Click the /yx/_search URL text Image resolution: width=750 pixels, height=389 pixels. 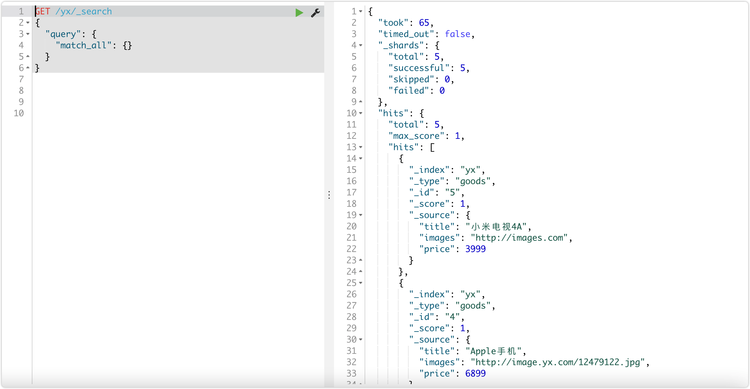tap(84, 12)
